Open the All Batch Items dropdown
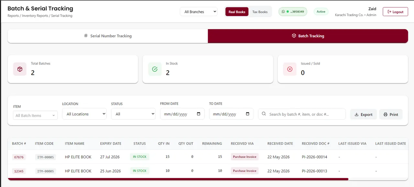This screenshot has height=187, width=414. point(35,115)
